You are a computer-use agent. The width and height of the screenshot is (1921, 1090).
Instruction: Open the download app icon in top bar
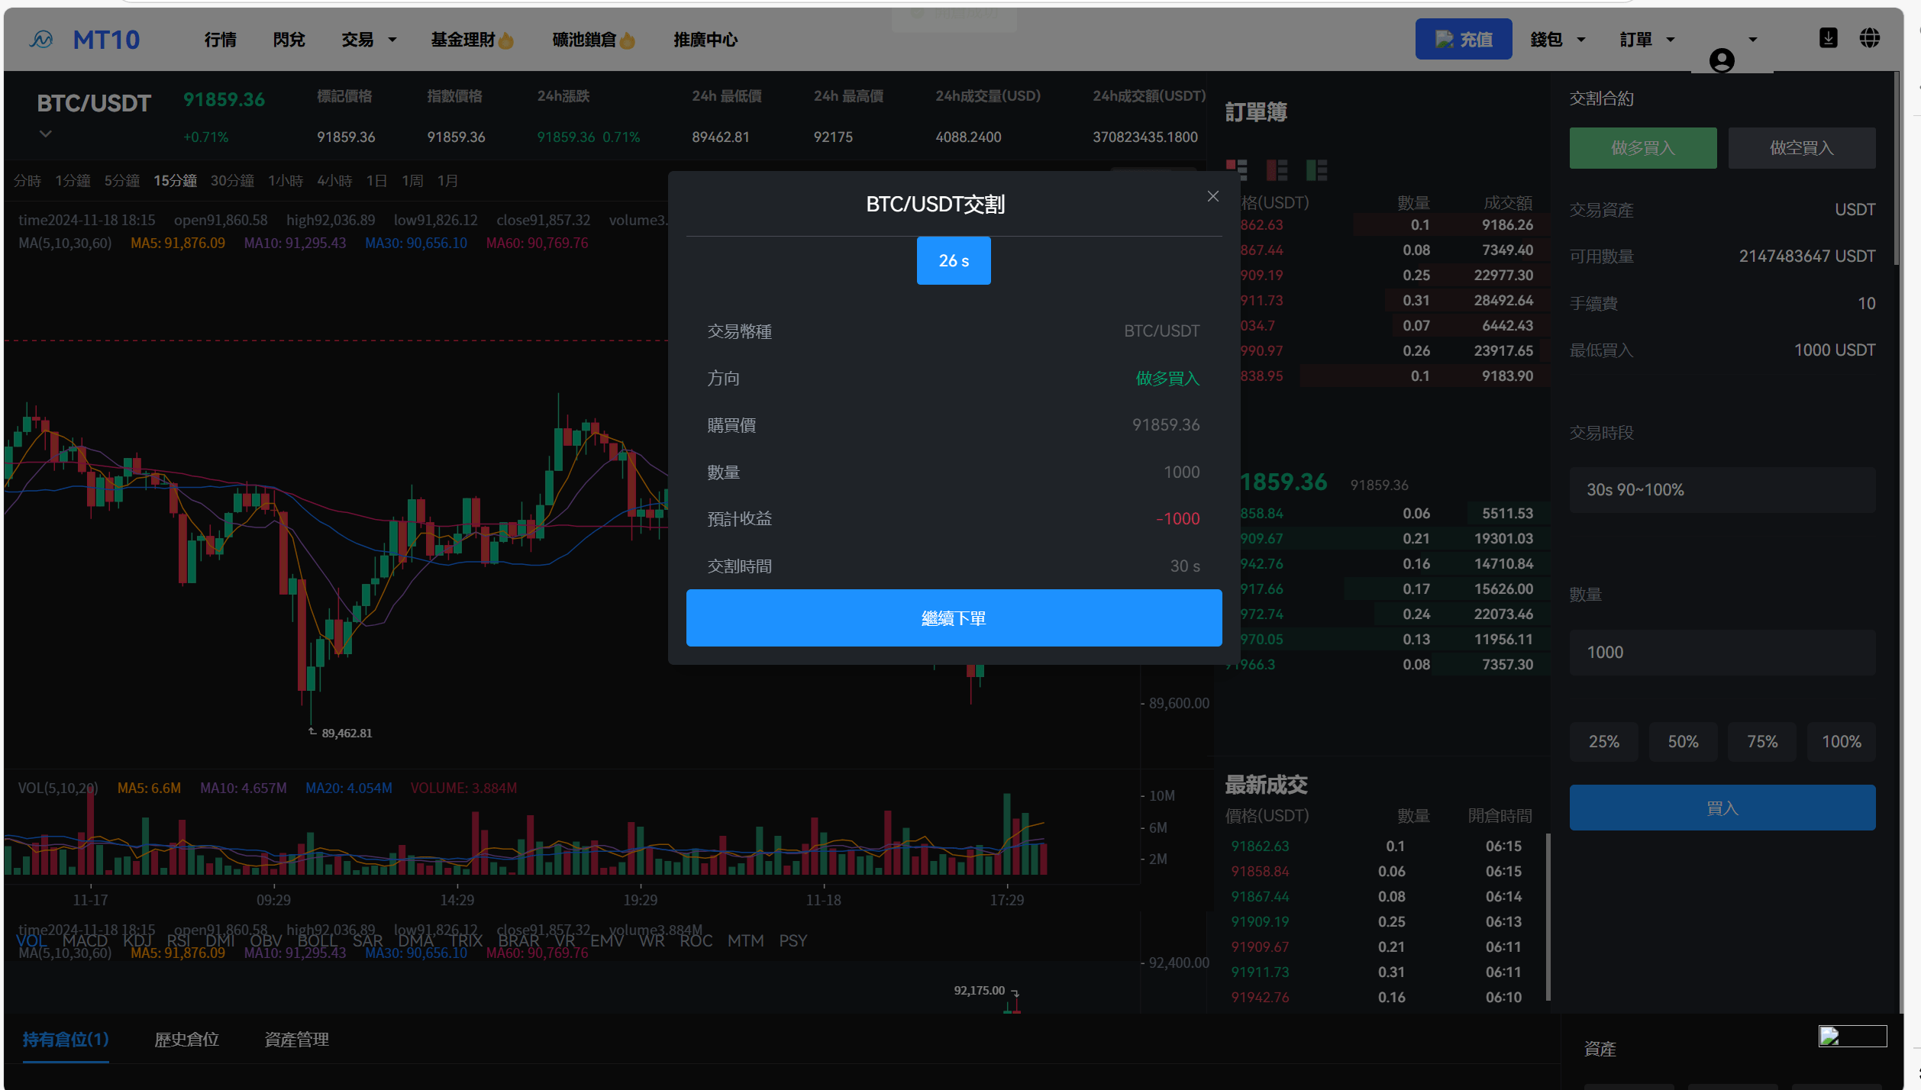(x=1828, y=38)
